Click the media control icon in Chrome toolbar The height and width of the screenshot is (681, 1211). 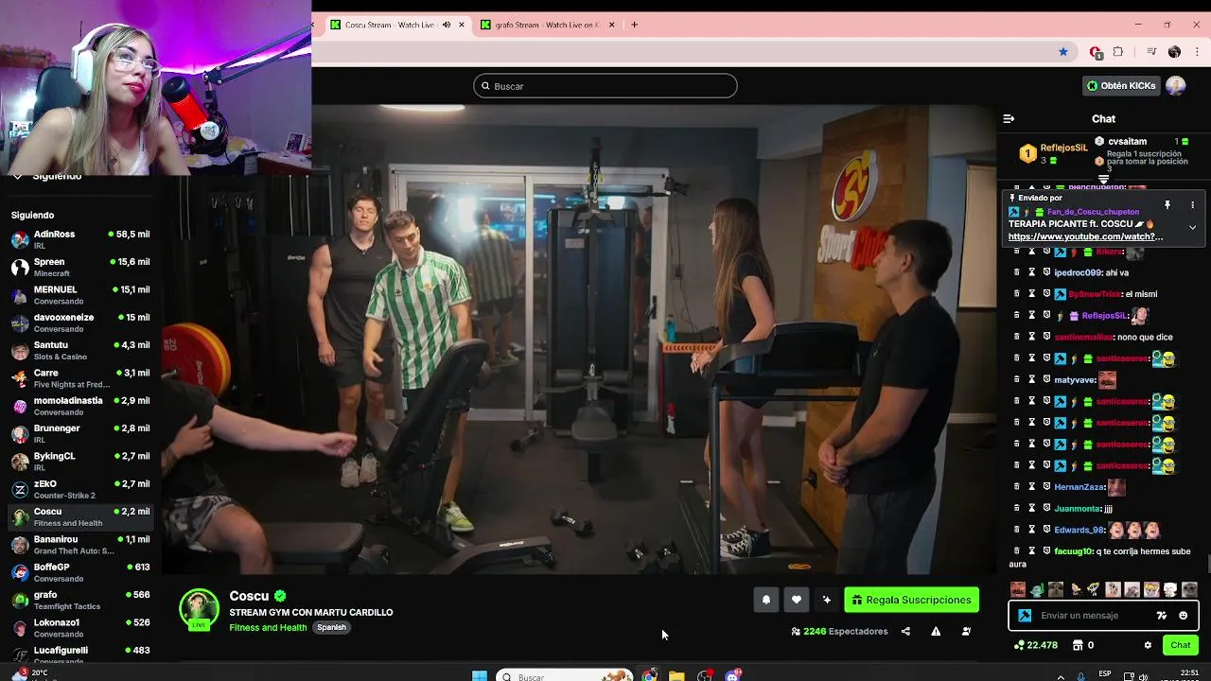pyautogui.click(x=1151, y=52)
